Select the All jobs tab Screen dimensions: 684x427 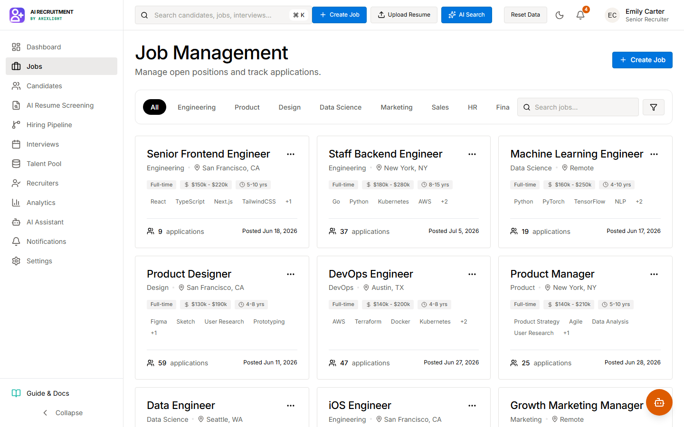[x=154, y=107]
